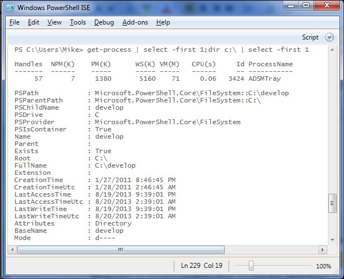Screen dimensions: 344x279
Task: Click the Mode value d----
Action: (105, 238)
